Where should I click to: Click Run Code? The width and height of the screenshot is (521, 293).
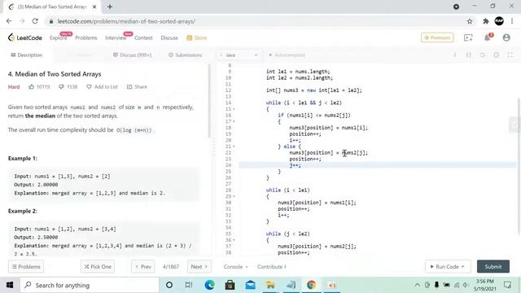coord(448,266)
